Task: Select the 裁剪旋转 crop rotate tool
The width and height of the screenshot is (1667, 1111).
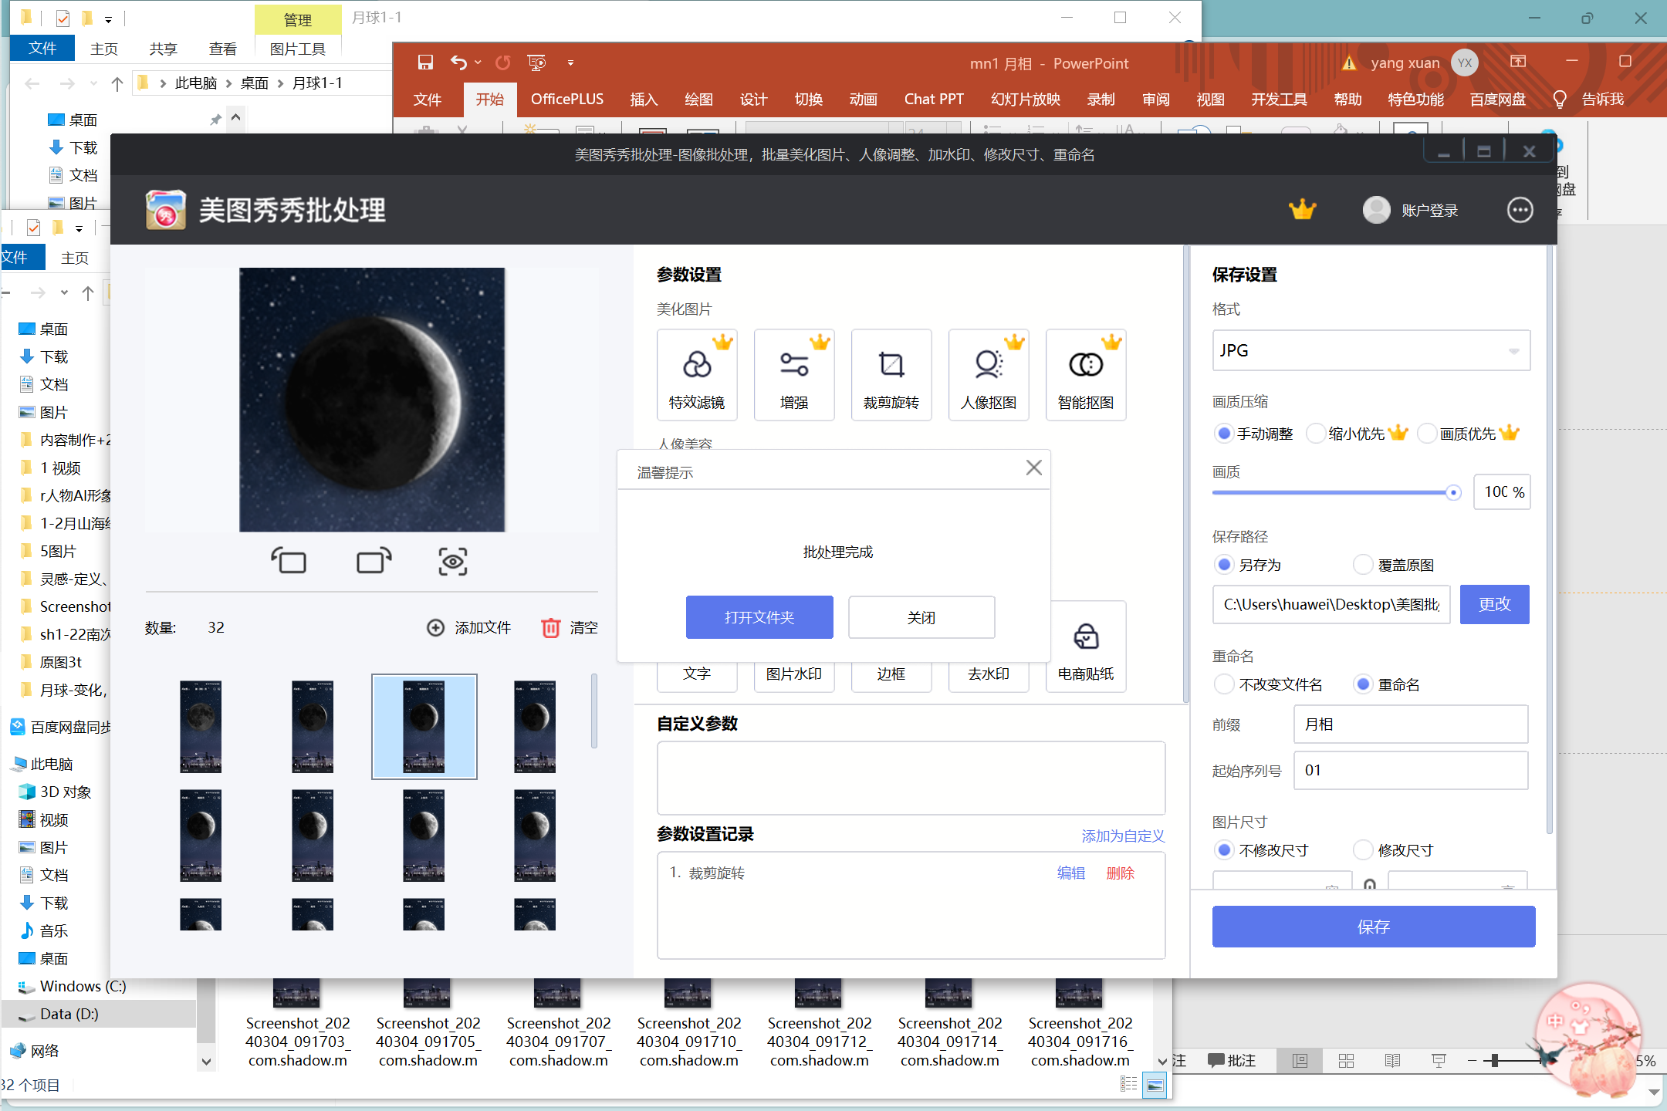Action: pos(891,375)
